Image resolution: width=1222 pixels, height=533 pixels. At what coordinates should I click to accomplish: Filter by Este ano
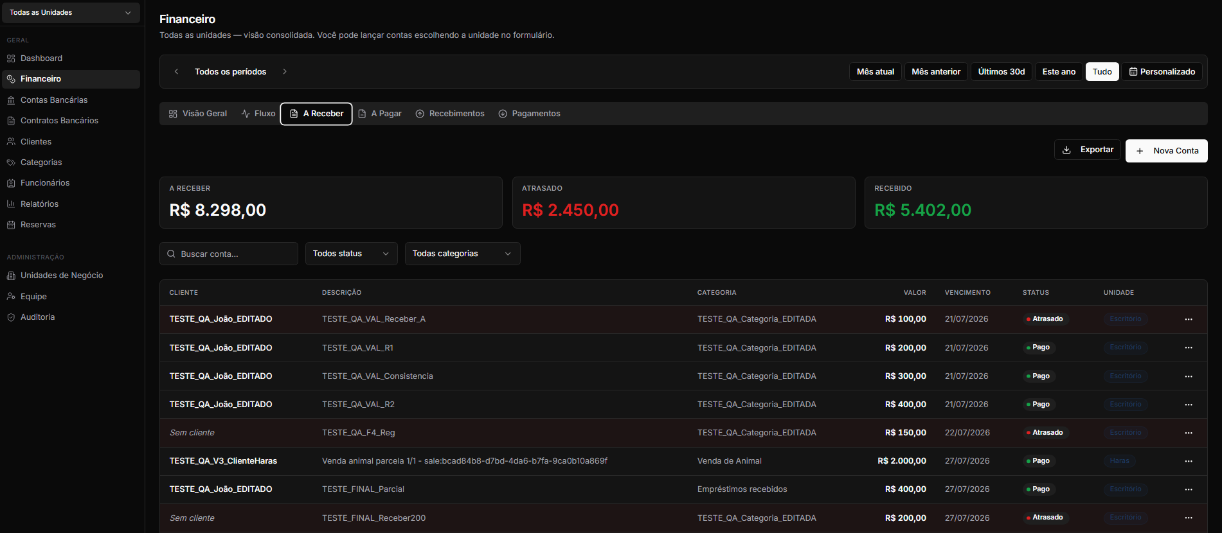[x=1059, y=71]
